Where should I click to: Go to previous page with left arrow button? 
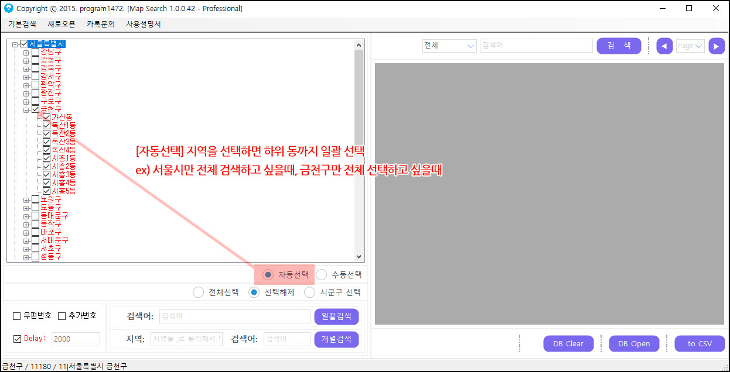click(x=664, y=46)
